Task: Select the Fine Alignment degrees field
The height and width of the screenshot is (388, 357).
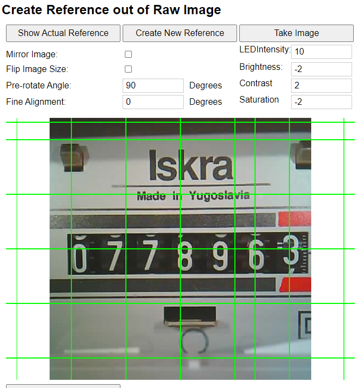Action: click(x=153, y=102)
